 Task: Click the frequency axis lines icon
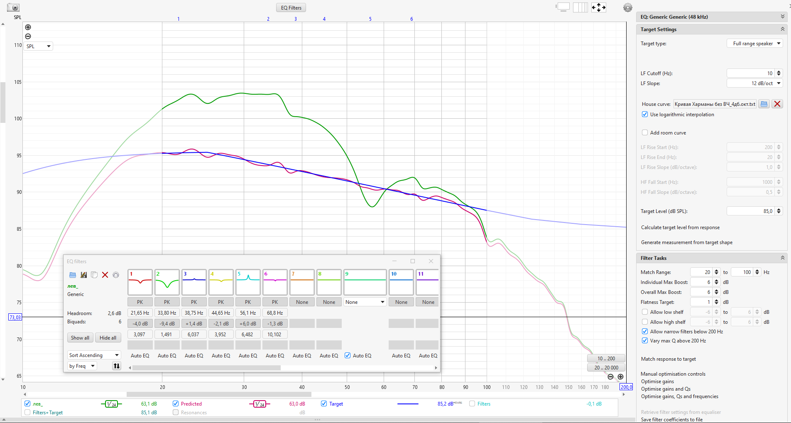[580, 7]
